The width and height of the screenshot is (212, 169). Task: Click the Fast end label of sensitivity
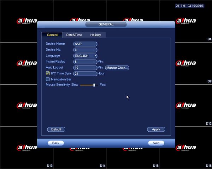tap(102, 84)
